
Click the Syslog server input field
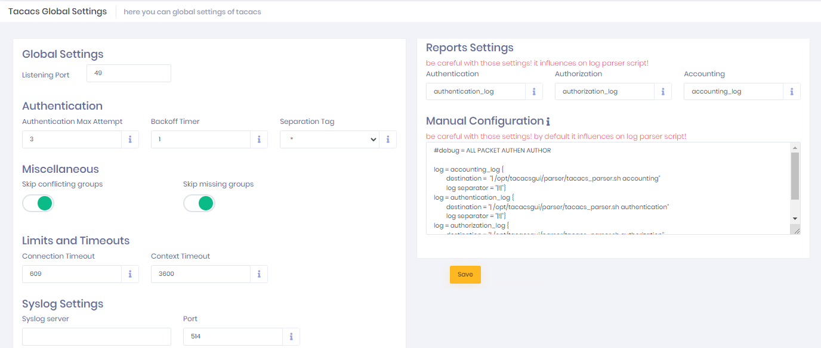(x=97, y=337)
